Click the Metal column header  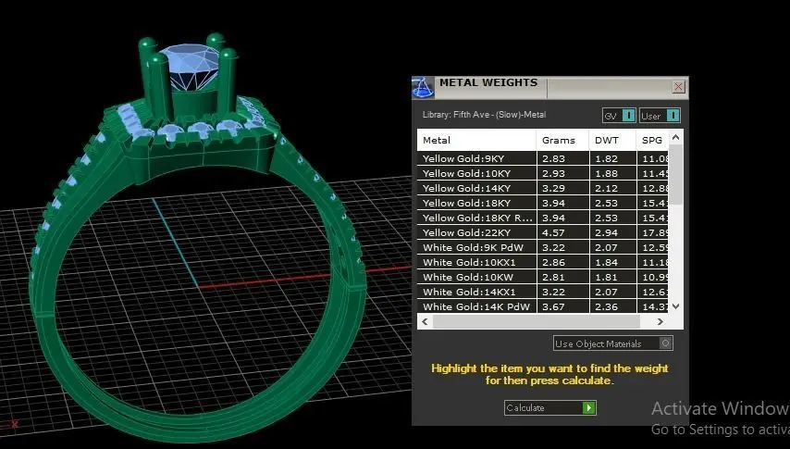[x=476, y=140]
